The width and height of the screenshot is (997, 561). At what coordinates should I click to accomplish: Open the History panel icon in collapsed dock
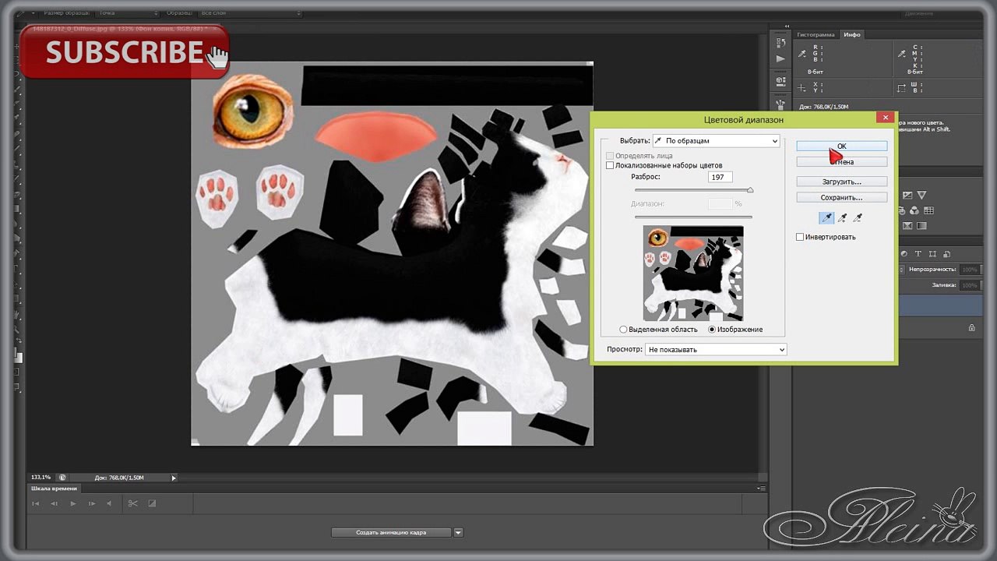(780, 41)
